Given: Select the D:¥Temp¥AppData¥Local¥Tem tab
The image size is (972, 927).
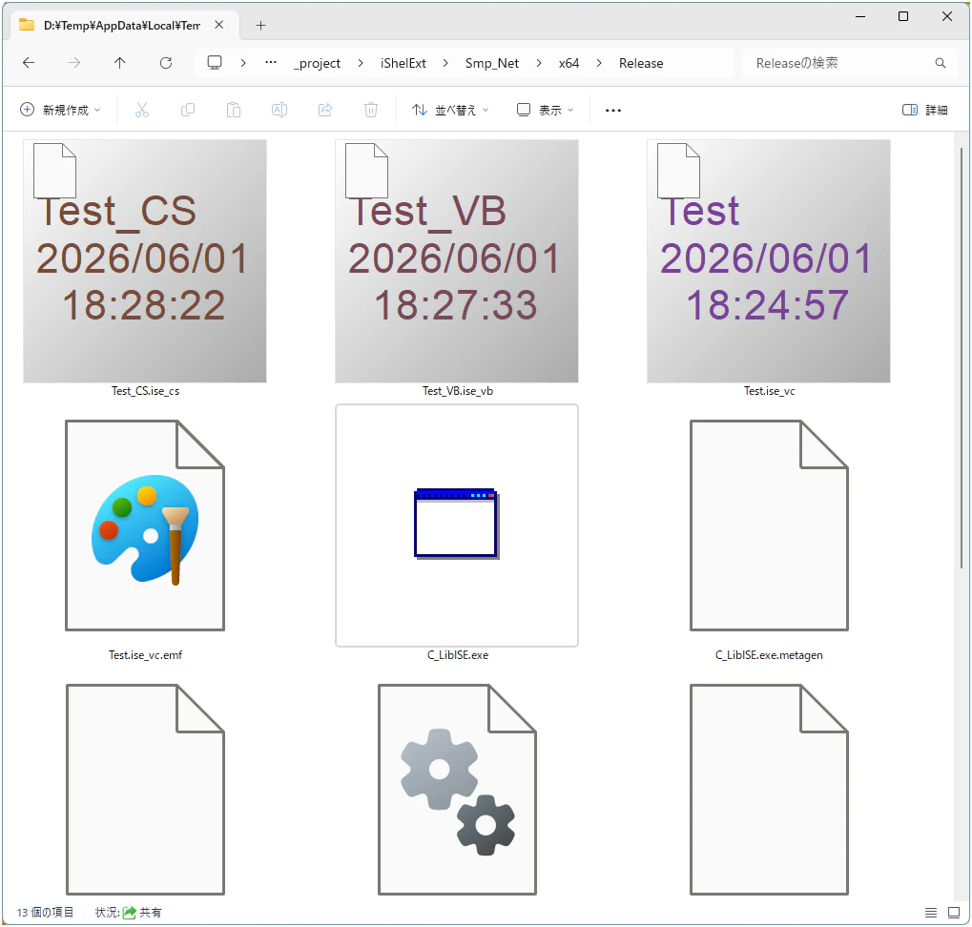Looking at the screenshot, I should pos(121,26).
